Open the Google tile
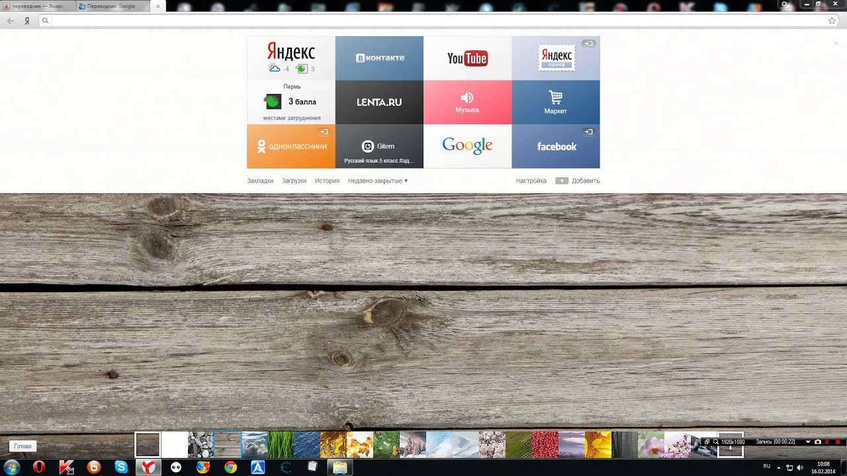Viewport: 847px width, 476px height. tap(467, 146)
